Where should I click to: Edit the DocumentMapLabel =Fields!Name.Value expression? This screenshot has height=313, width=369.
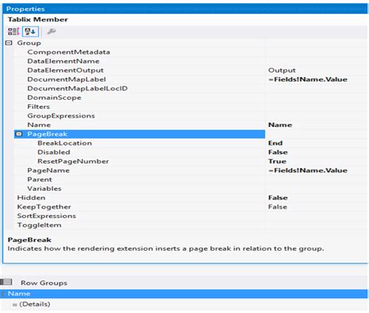tap(307, 79)
